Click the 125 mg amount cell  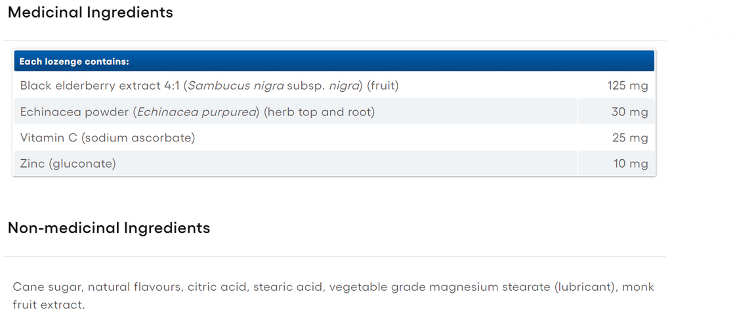(x=627, y=86)
